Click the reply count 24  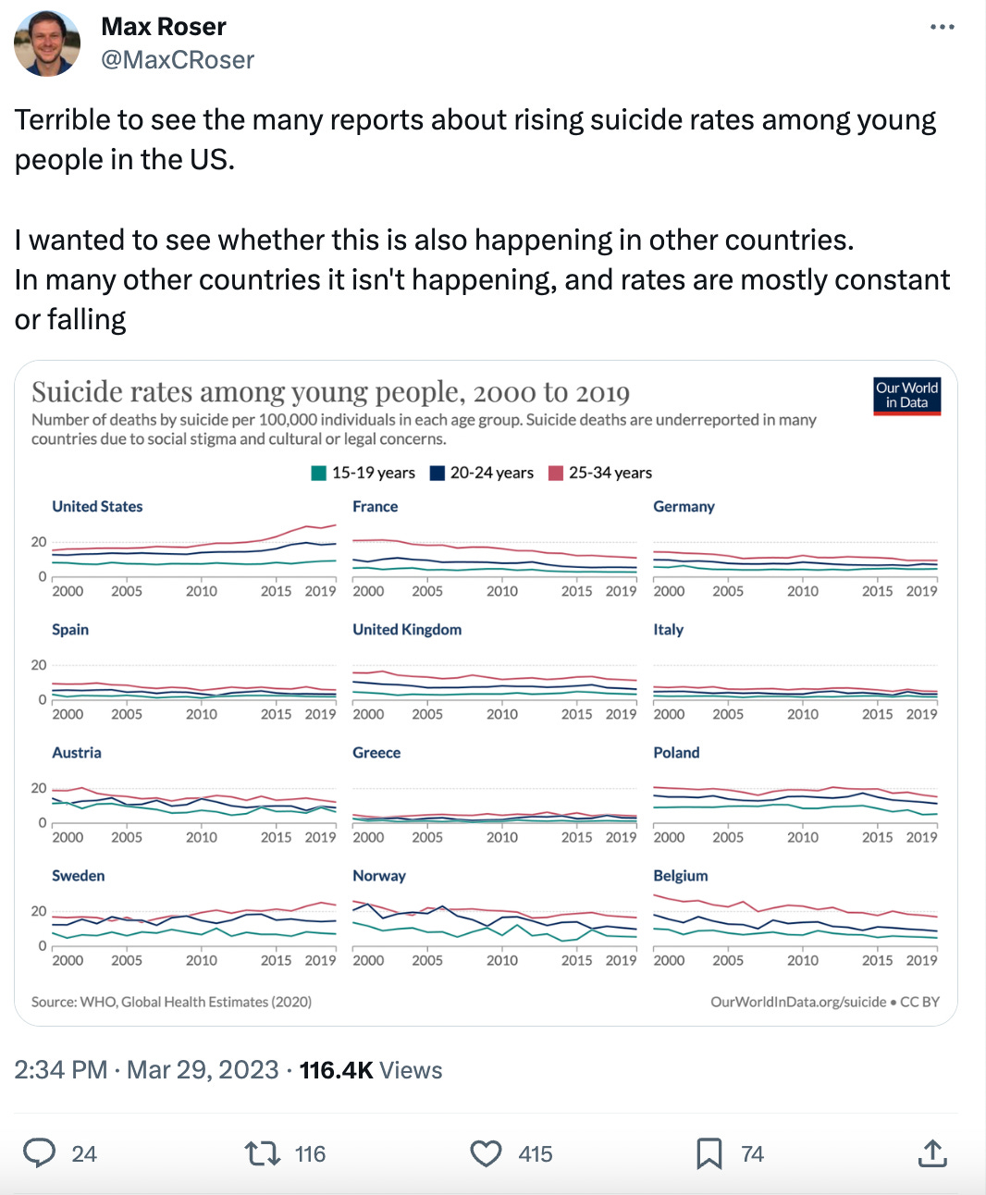pyautogui.click(x=84, y=1153)
